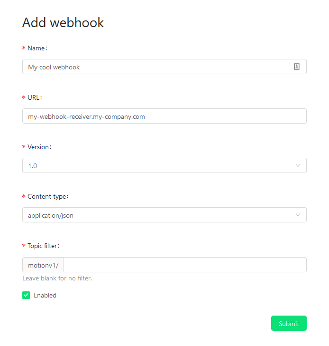
Task: Open the Content type dropdown application/json
Action: point(164,215)
